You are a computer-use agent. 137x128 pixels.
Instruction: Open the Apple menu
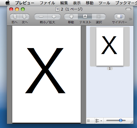pyautogui.click(x=8, y=3)
